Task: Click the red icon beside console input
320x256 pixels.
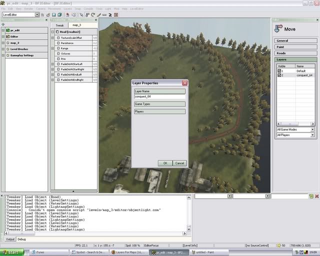Action: pos(316,196)
